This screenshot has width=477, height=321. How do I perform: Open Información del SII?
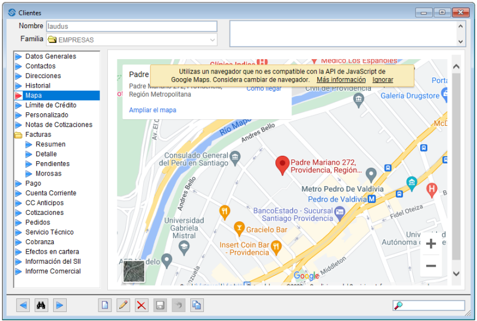pyautogui.click(x=53, y=261)
